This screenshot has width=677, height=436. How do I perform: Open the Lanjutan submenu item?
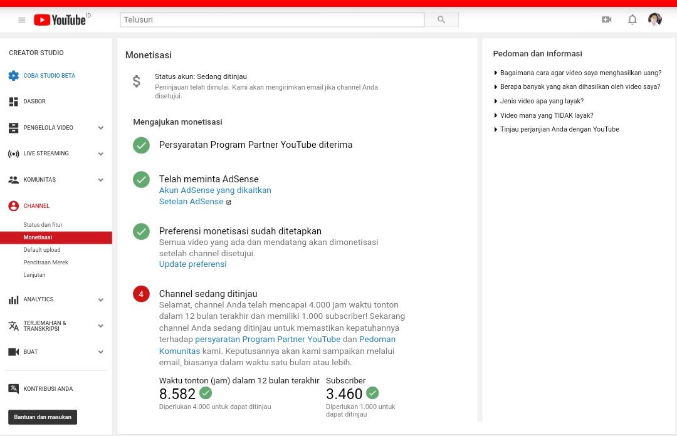click(34, 275)
